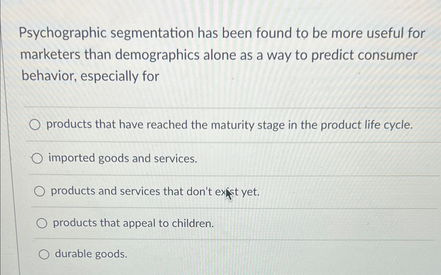The width and height of the screenshot is (441, 275).
Task: Click the 'durable goods' answer text
Action: point(90,253)
